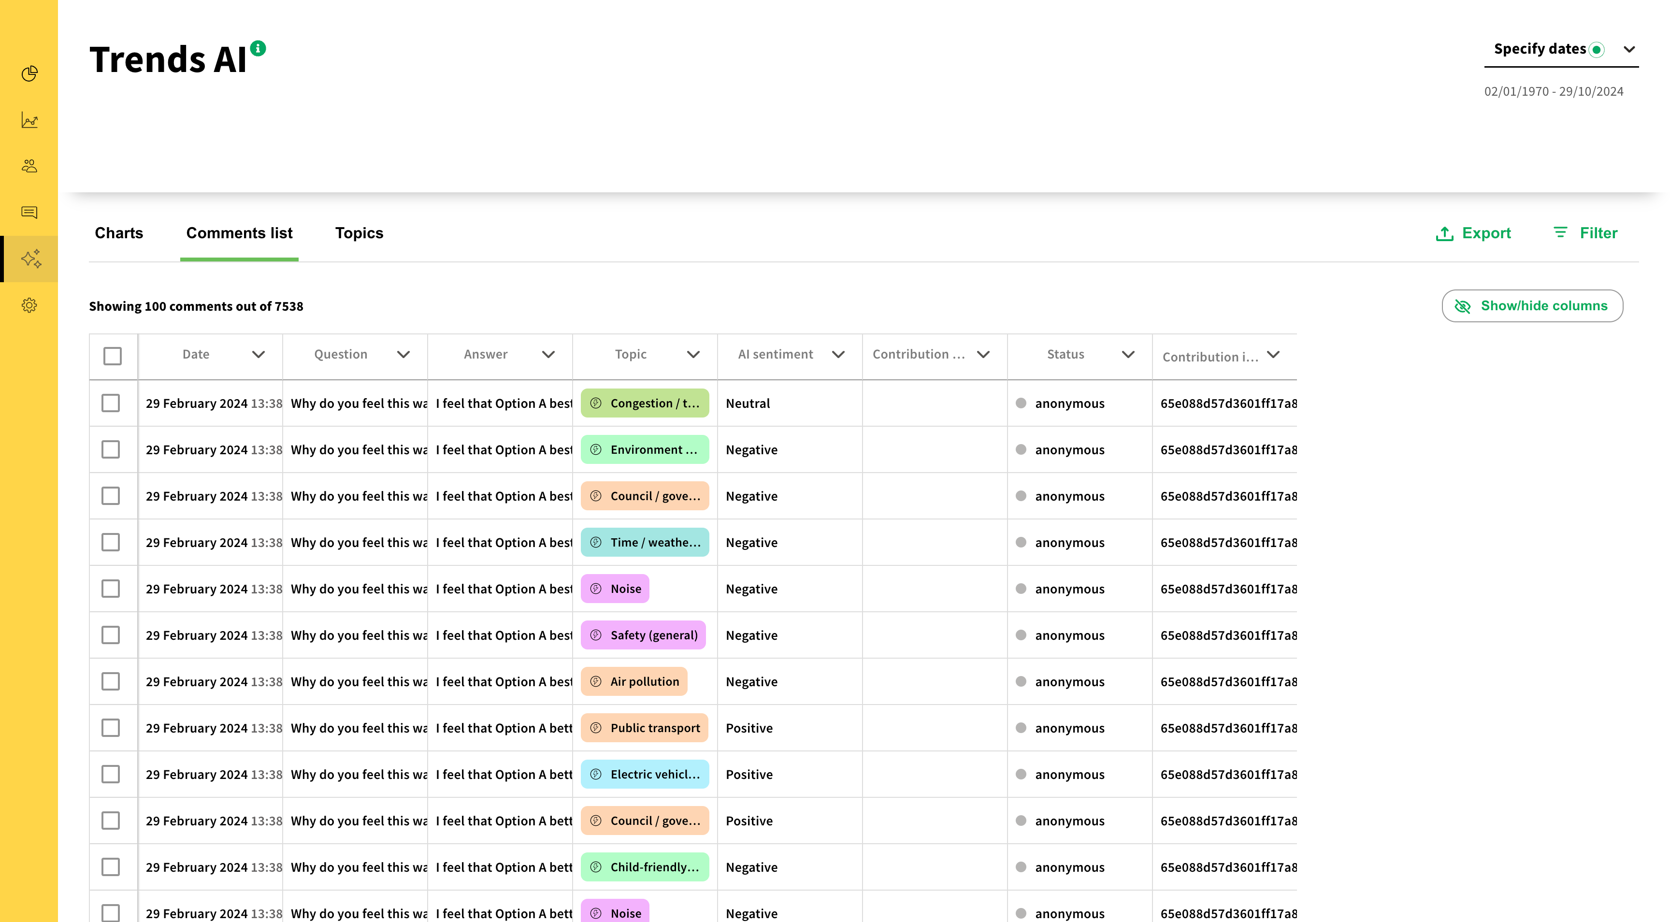Open the pie chart dashboard sidebar icon

coord(29,74)
